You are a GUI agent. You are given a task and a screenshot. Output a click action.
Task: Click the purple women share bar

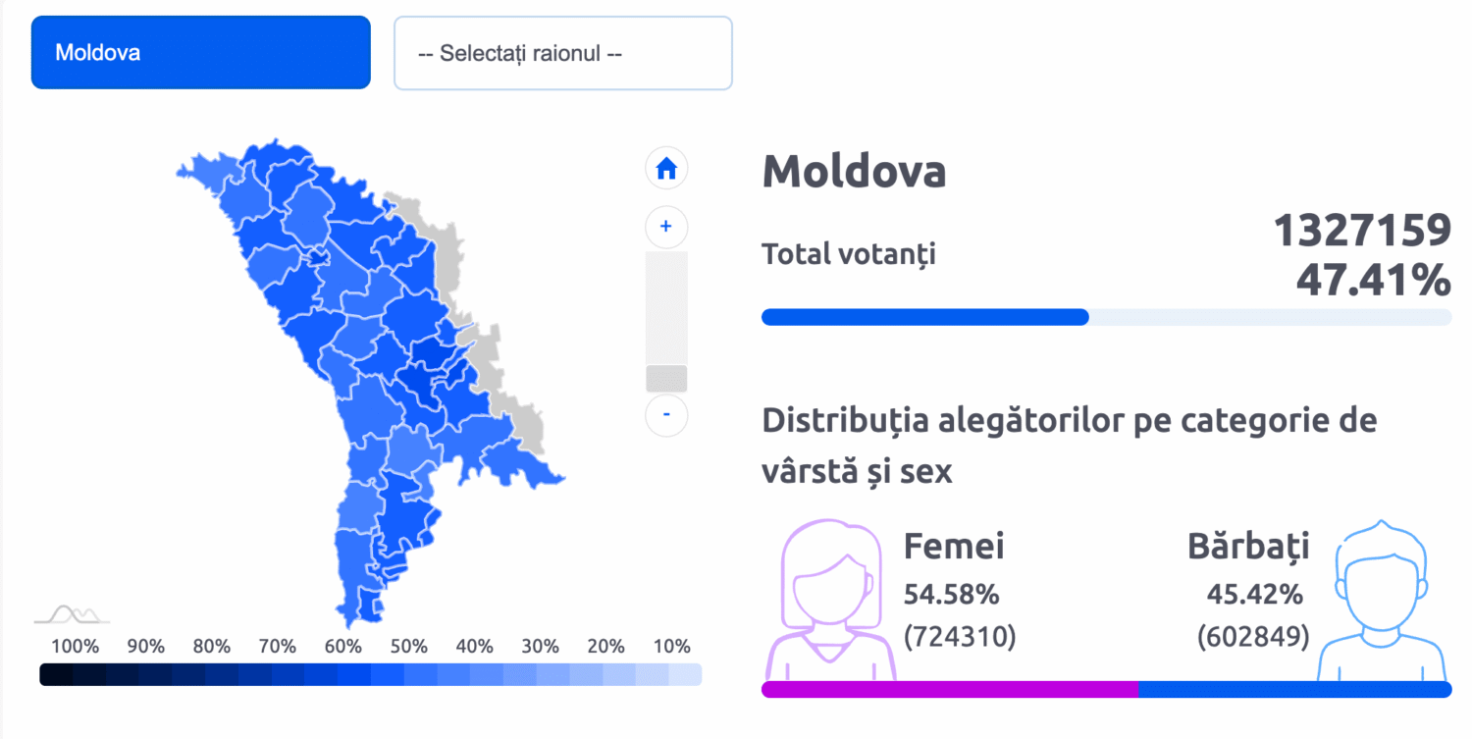[x=949, y=689]
